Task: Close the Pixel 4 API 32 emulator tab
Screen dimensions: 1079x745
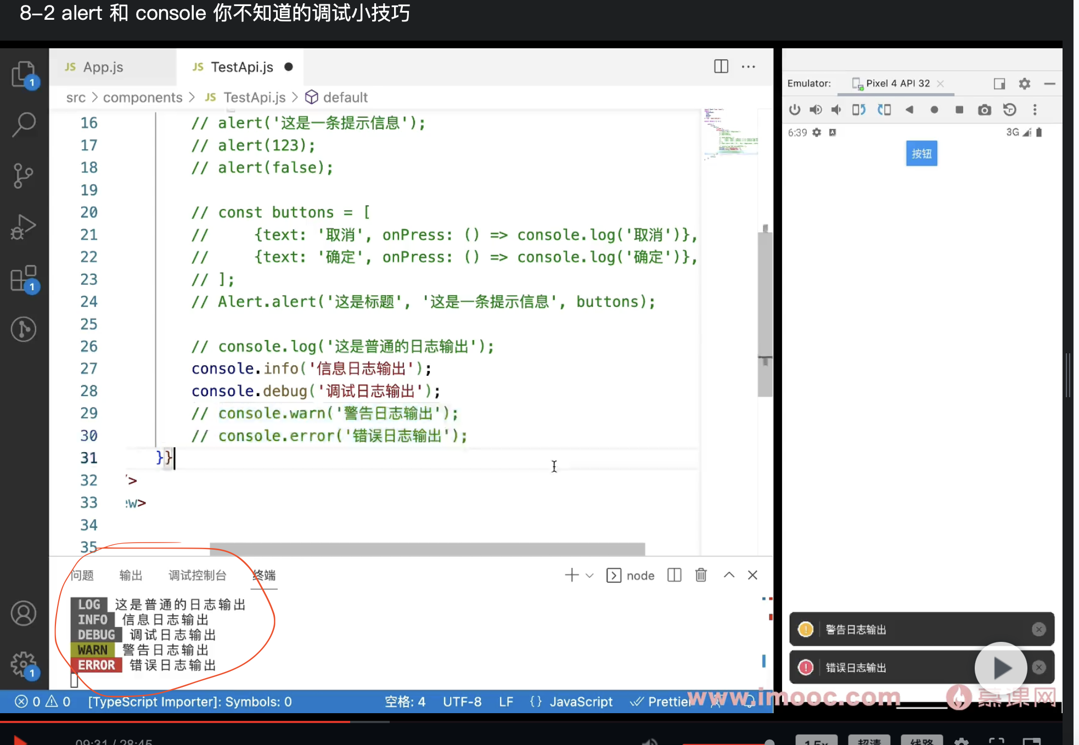Action: pos(940,83)
